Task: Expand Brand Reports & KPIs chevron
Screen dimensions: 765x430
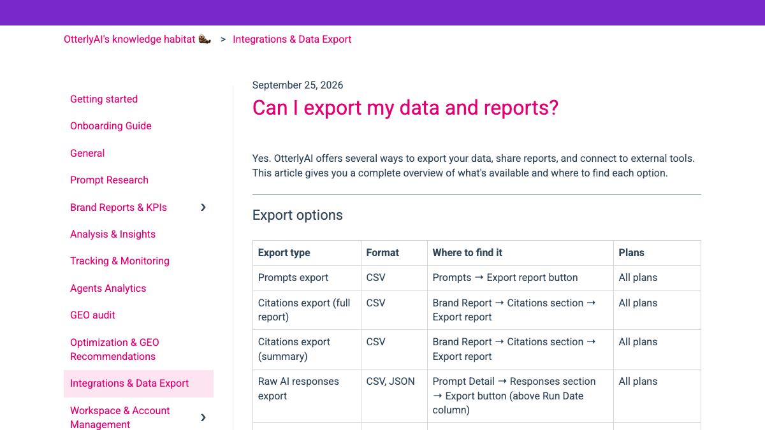Action: 203,207
